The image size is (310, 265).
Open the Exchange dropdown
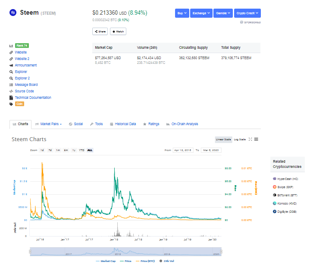tap(201, 13)
